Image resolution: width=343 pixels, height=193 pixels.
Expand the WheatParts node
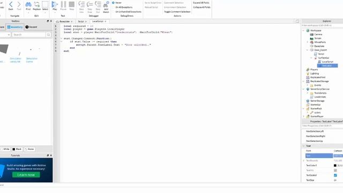point(307,42)
